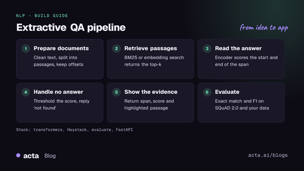The image size is (304, 171).
Task: Click 'Encoder scores the start and end' description
Action: tap(246, 61)
